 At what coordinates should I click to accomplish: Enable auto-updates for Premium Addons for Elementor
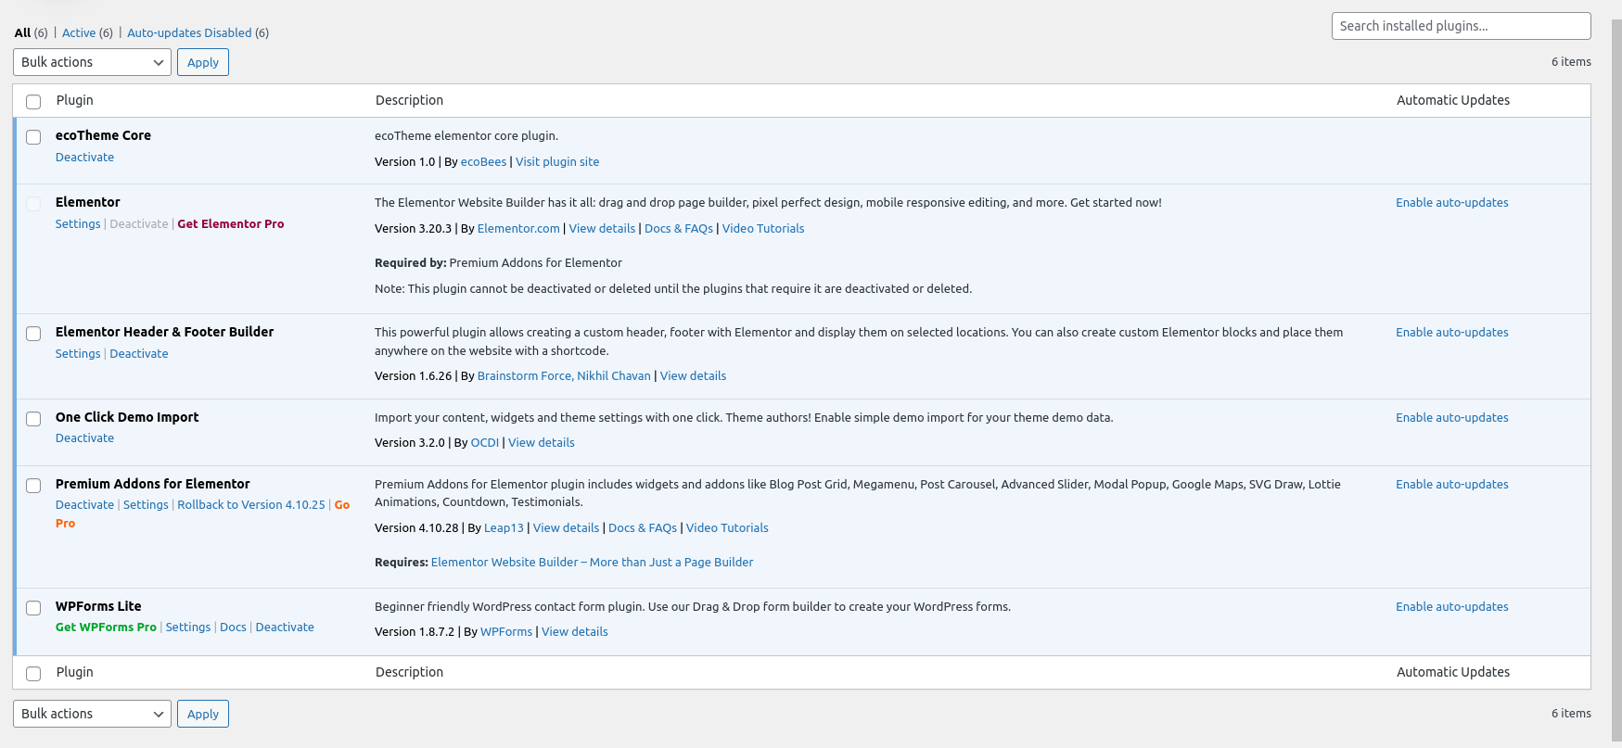pyautogui.click(x=1452, y=484)
